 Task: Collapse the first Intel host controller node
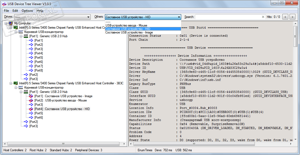pyautogui.click(x=11, y=28)
